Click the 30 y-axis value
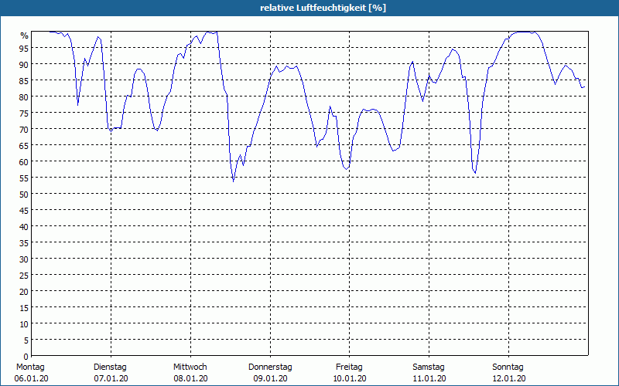The width and height of the screenshot is (619, 386). (x=24, y=259)
